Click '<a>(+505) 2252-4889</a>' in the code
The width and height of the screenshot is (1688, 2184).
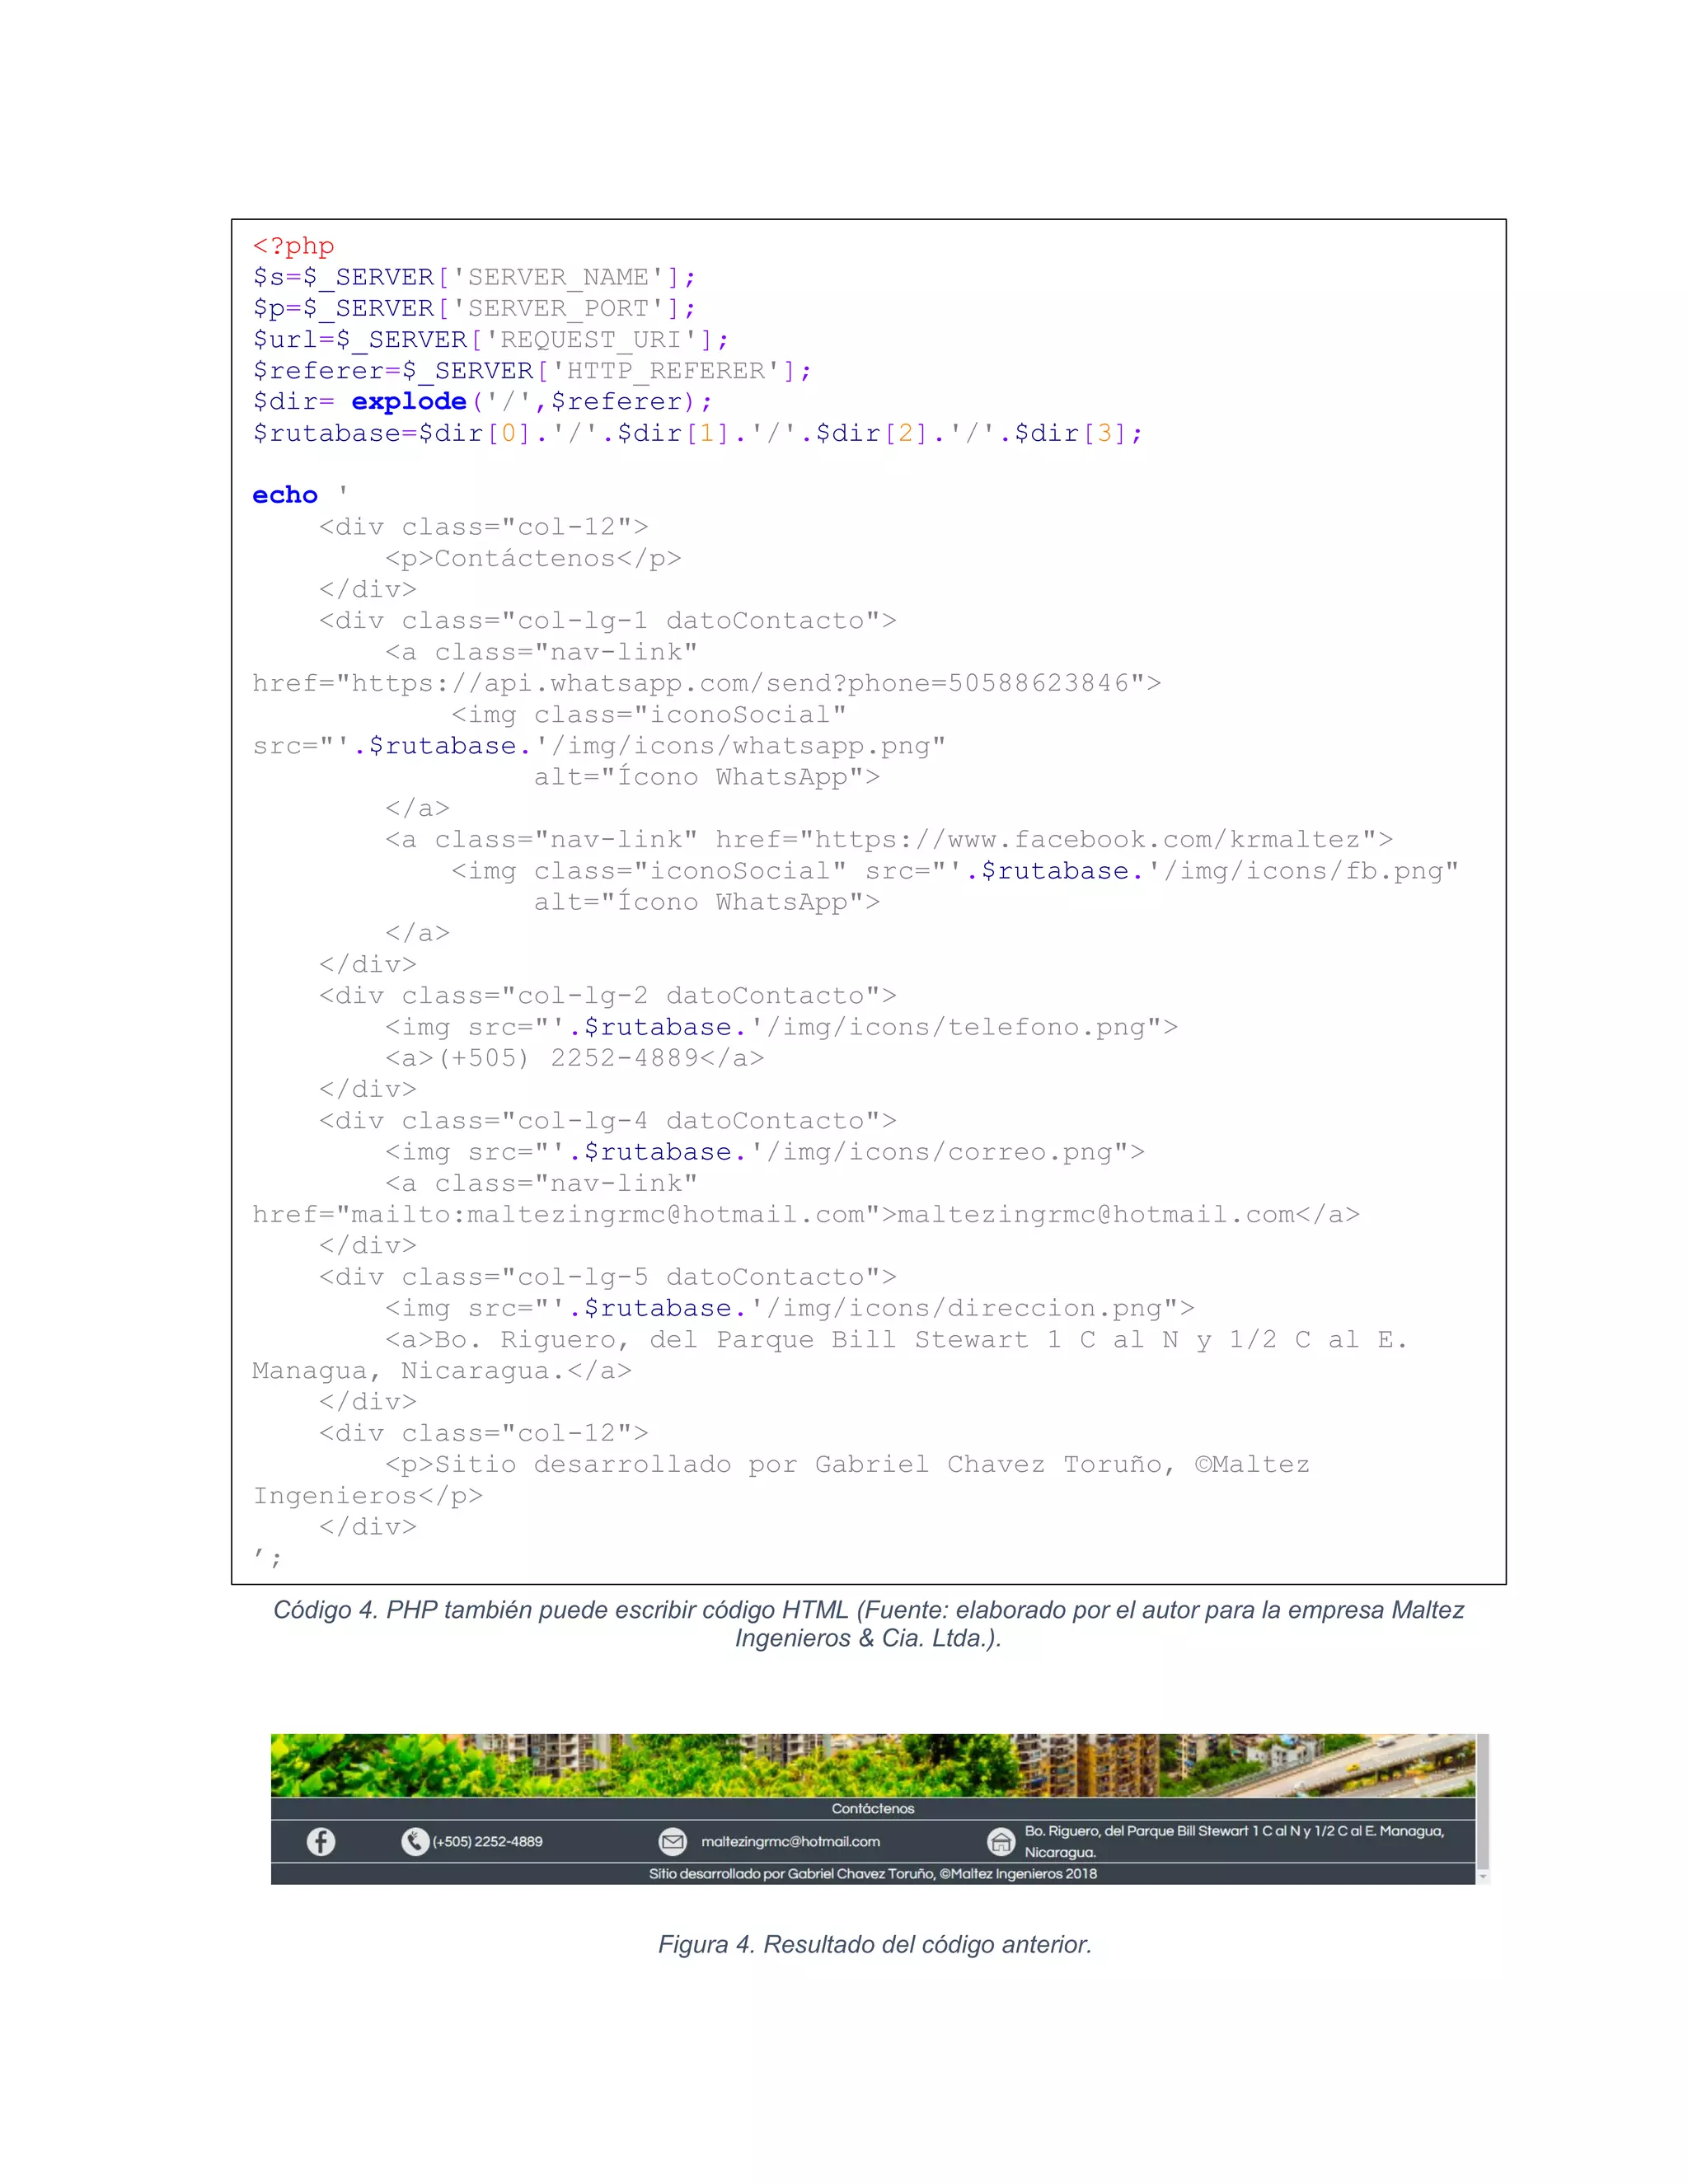tap(574, 1058)
